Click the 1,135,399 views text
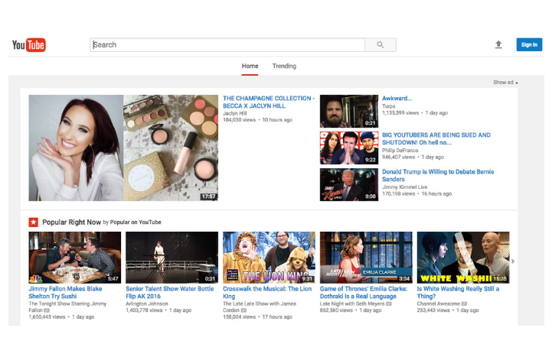Image resolution: width=552 pixels, height=341 pixels. click(x=400, y=113)
